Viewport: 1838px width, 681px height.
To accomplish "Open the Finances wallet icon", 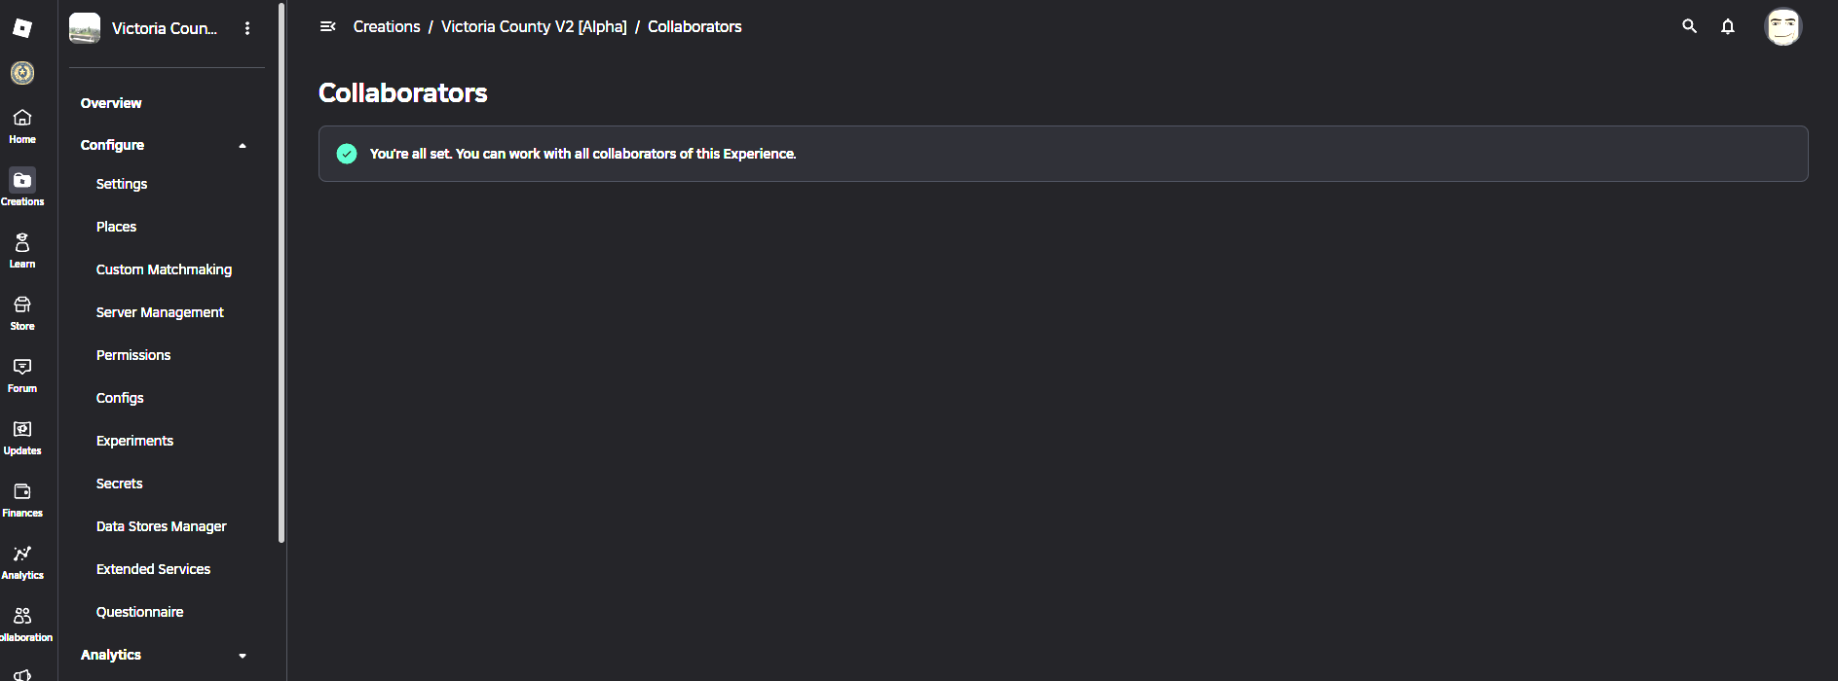I will pos(22,491).
